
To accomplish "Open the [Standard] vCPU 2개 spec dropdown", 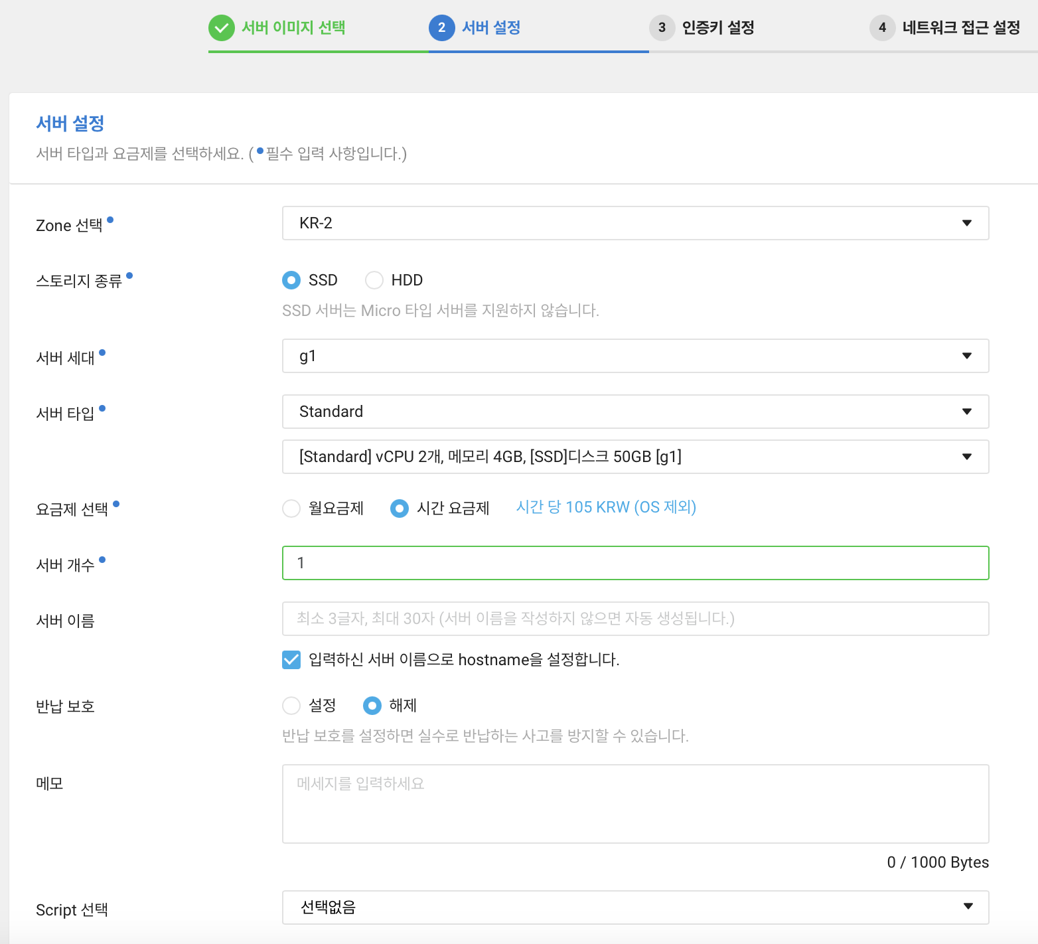I will (x=634, y=456).
